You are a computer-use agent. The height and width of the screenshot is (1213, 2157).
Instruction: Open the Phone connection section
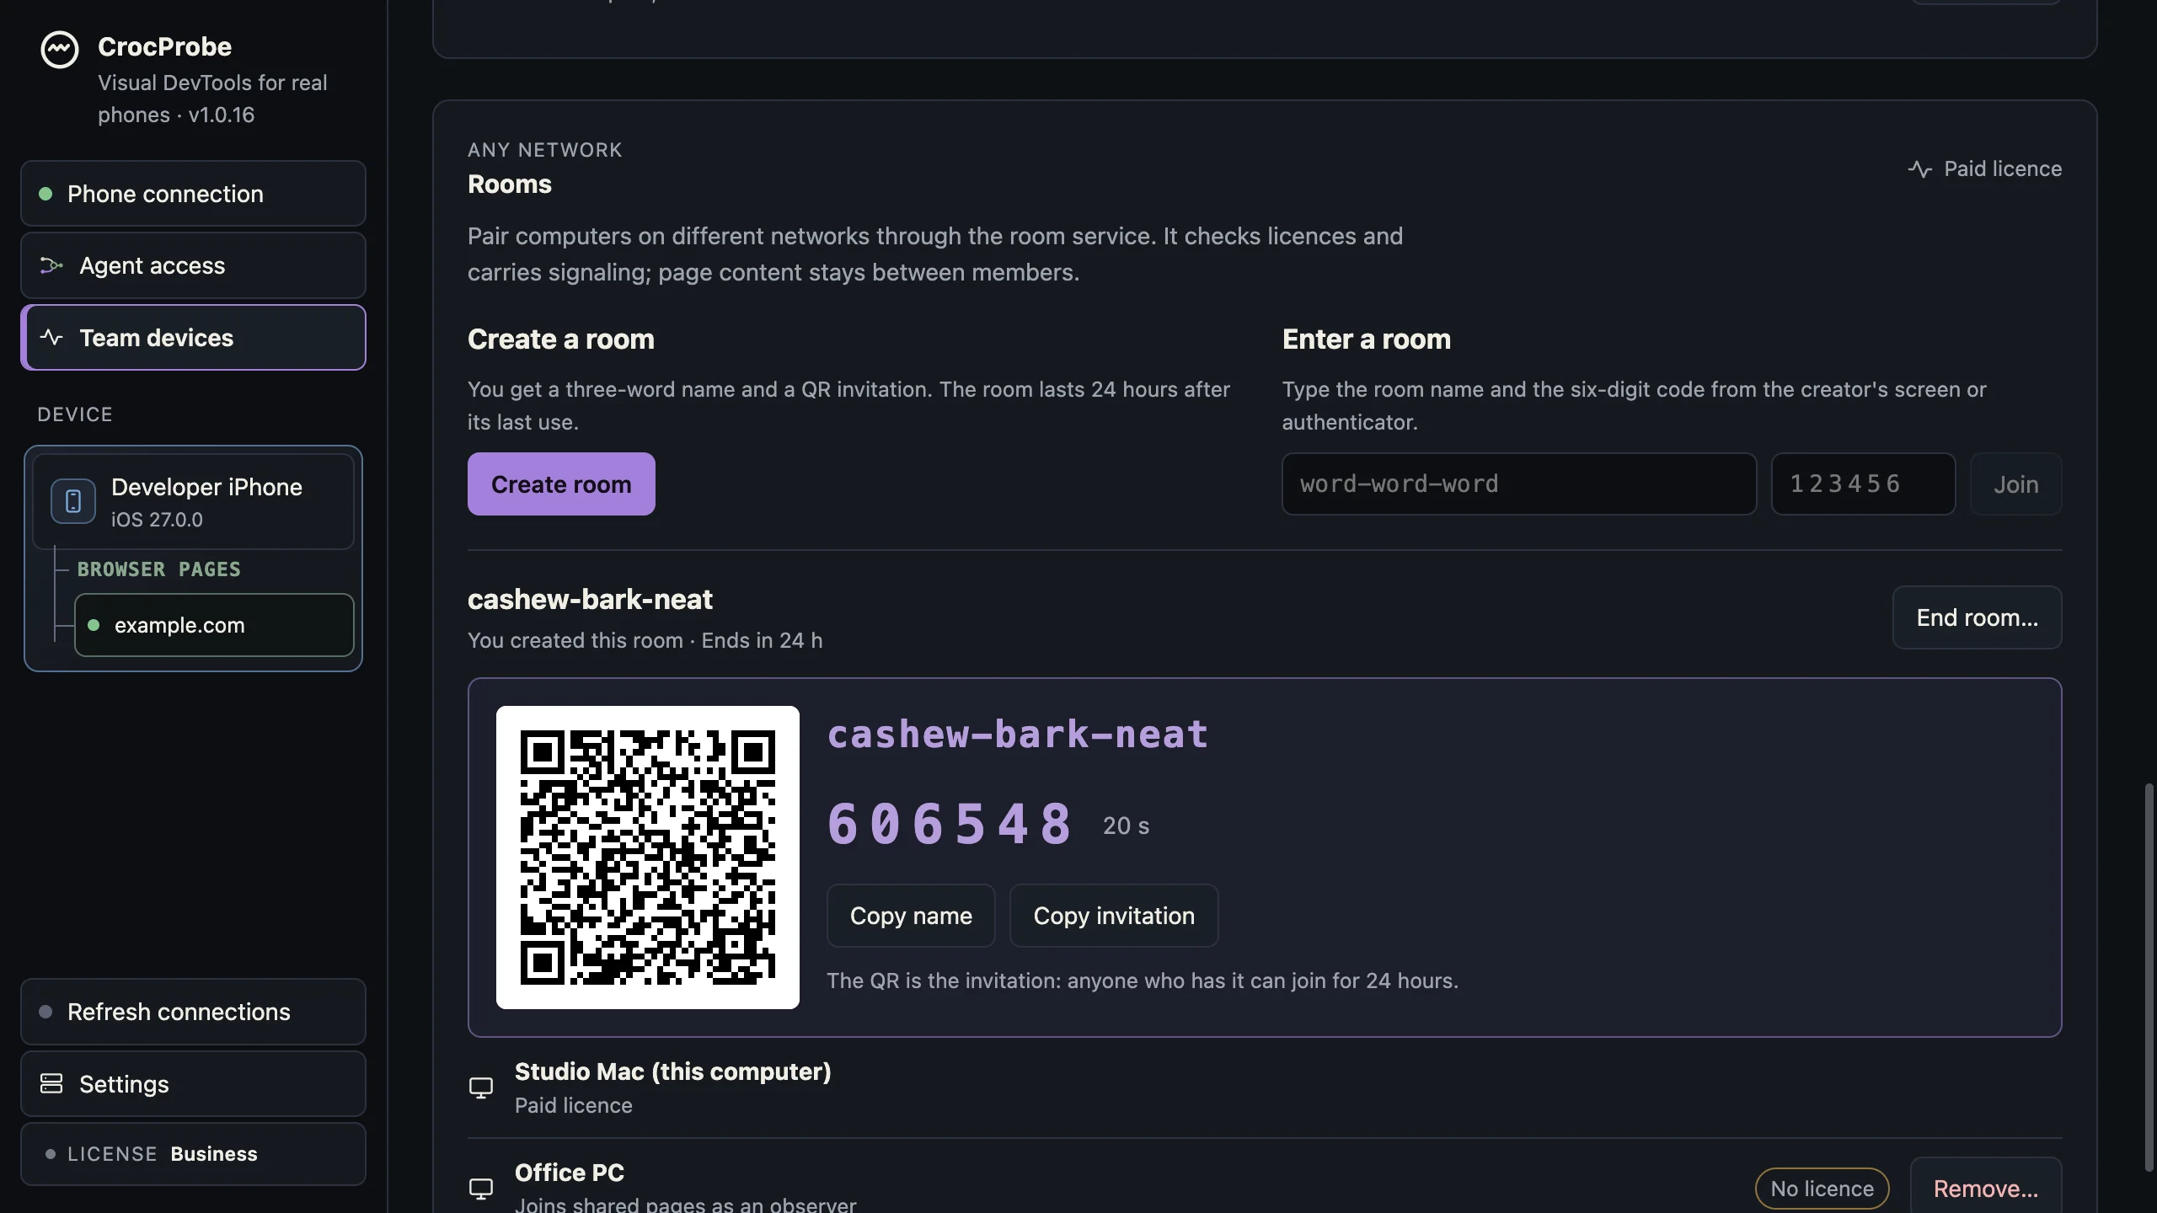tap(193, 194)
